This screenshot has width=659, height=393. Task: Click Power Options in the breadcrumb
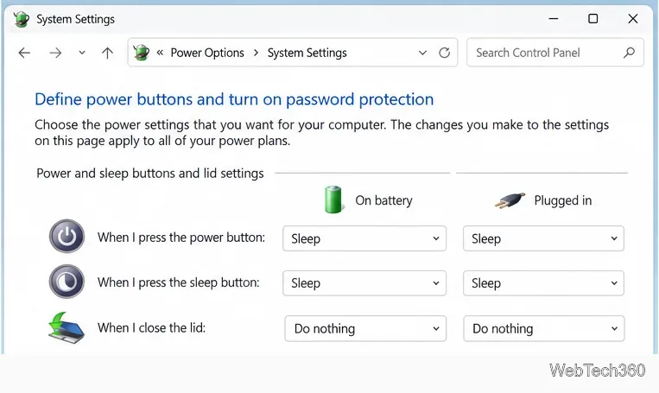(x=207, y=53)
